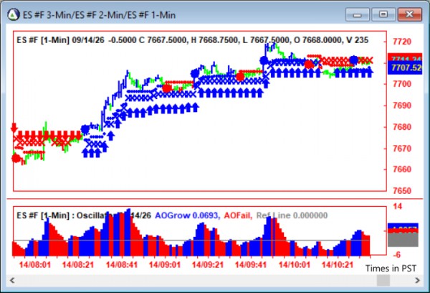Screen dimensions: 430x293
Task: Click the right scroll arrow on horizontal scrollbar
Action: click(x=417, y=280)
